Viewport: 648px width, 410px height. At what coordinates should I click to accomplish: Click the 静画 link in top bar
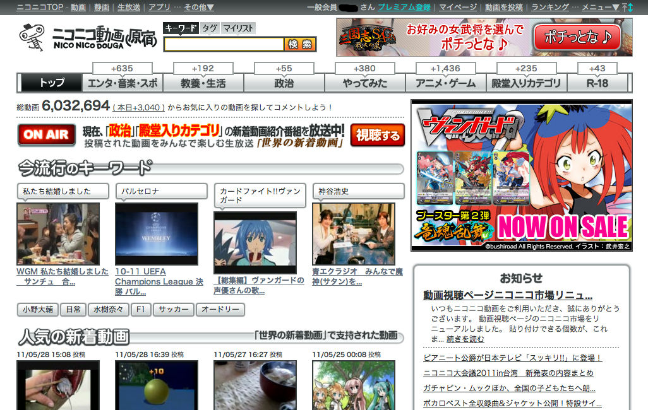coord(102,7)
